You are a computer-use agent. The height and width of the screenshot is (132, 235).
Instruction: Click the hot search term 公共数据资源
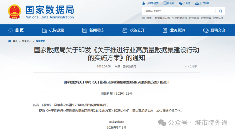180,18
